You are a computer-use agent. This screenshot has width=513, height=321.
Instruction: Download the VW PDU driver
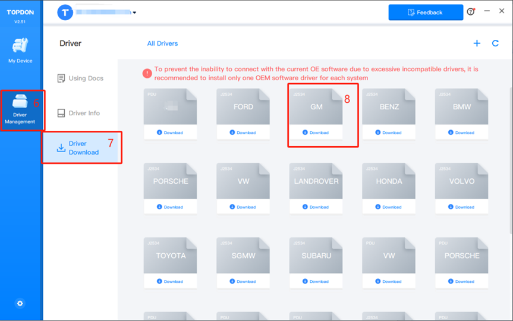tap(388, 281)
